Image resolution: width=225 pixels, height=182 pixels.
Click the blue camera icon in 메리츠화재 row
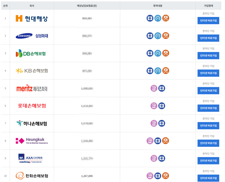pyautogui.click(x=162, y=88)
